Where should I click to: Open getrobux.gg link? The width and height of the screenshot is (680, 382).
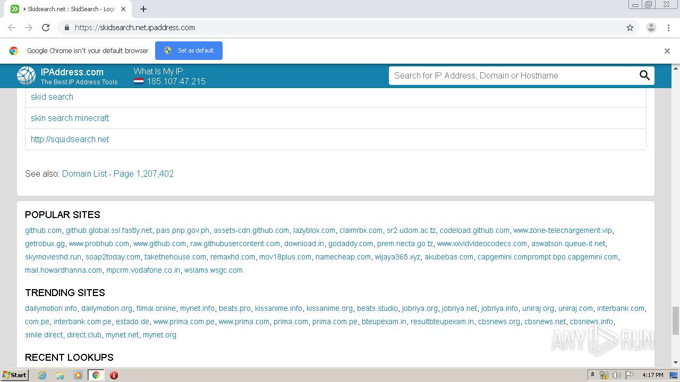tap(45, 244)
